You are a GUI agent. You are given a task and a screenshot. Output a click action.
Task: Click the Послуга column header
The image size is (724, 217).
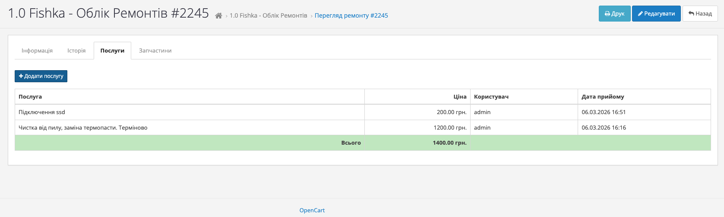tap(190, 96)
